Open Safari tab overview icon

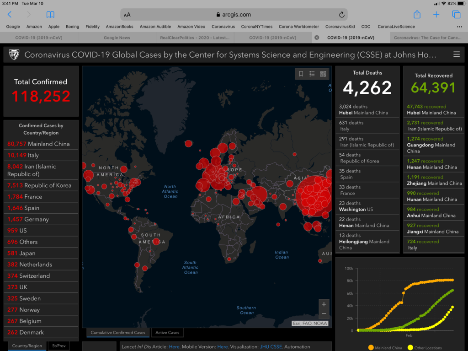456,15
